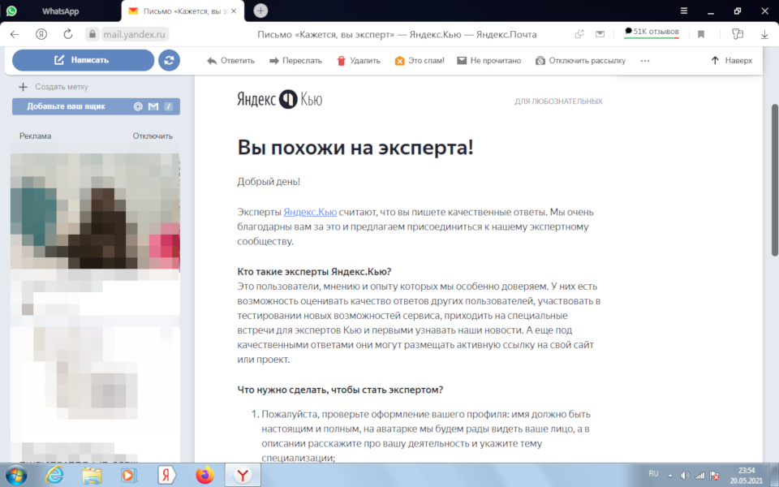The width and height of the screenshot is (779, 487).
Task: Mark letter with Это спам!
Action: click(420, 61)
